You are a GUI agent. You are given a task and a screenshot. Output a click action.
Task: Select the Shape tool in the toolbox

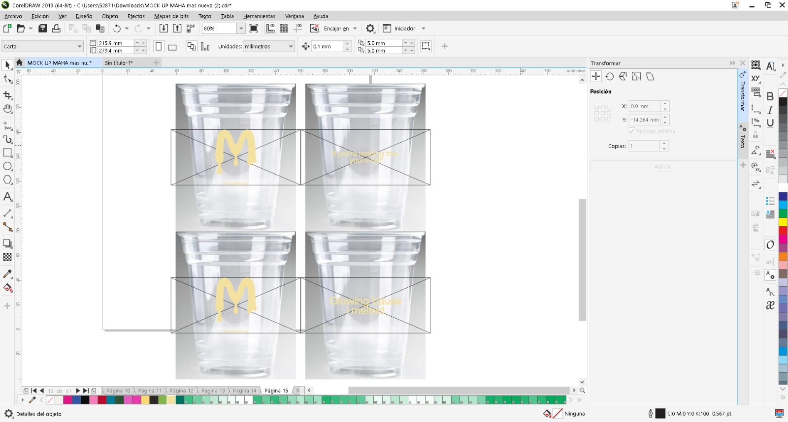coord(7,79)
